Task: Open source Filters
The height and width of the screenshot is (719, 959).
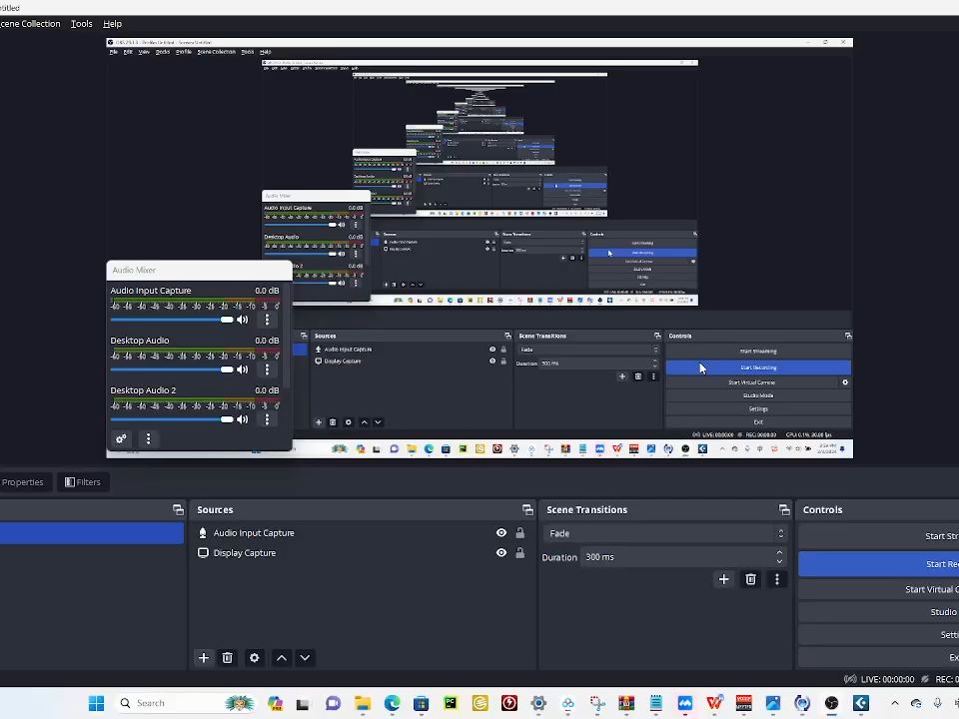Action: 83,481
